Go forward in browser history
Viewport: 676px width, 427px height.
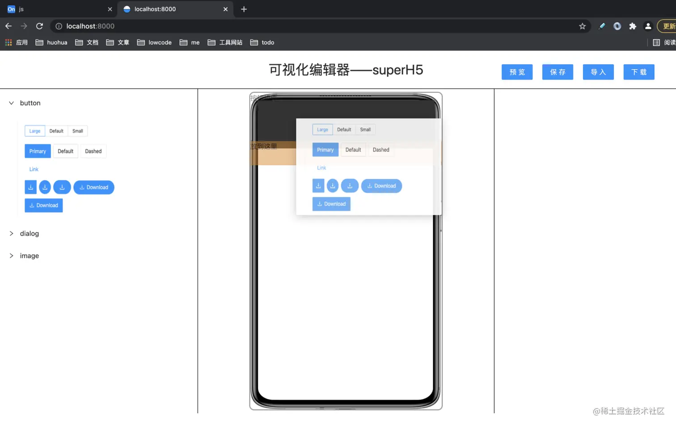click(x=24, y=26)
